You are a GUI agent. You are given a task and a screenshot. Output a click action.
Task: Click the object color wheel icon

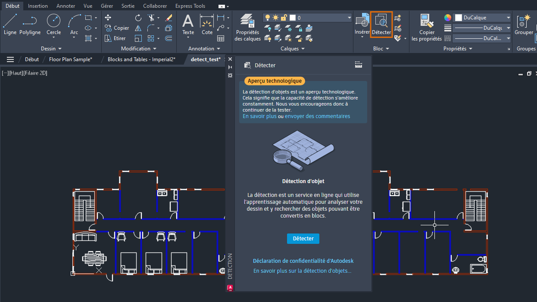tap(448, 18)
